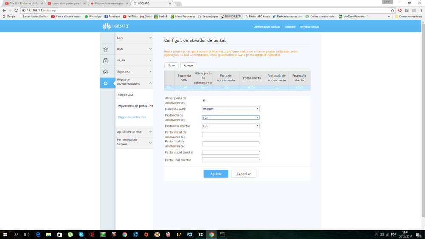Open the Nome da WAN dropdown

tap(230, 109)
